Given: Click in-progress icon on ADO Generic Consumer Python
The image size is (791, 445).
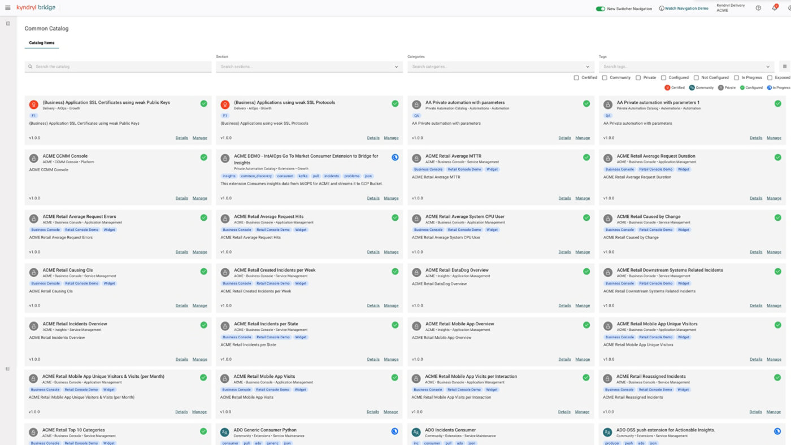Looking at the screenshot, I should pos(395,431).
